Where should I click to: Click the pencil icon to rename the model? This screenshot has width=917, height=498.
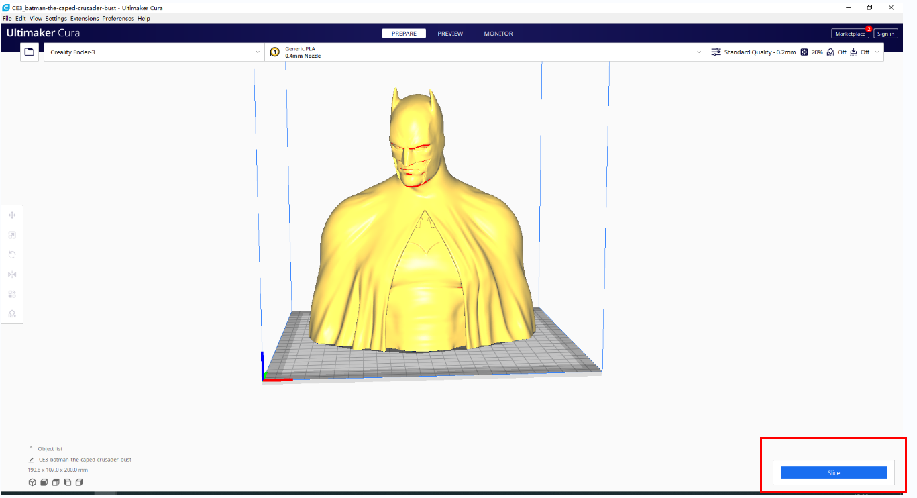[x=32, y=460]
